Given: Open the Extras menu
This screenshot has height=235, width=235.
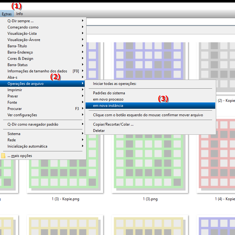Looking at the screenshot, I should coord(7,14).
